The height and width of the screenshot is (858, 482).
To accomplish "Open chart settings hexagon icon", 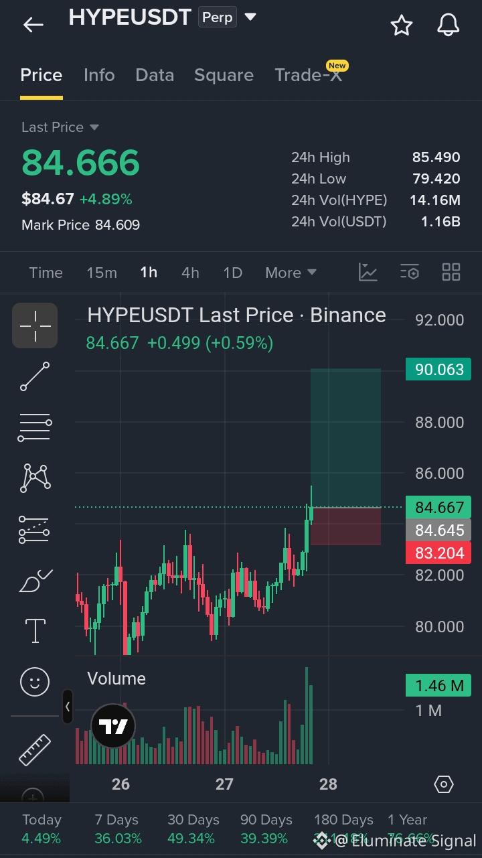I will click(x=444, y=784).
